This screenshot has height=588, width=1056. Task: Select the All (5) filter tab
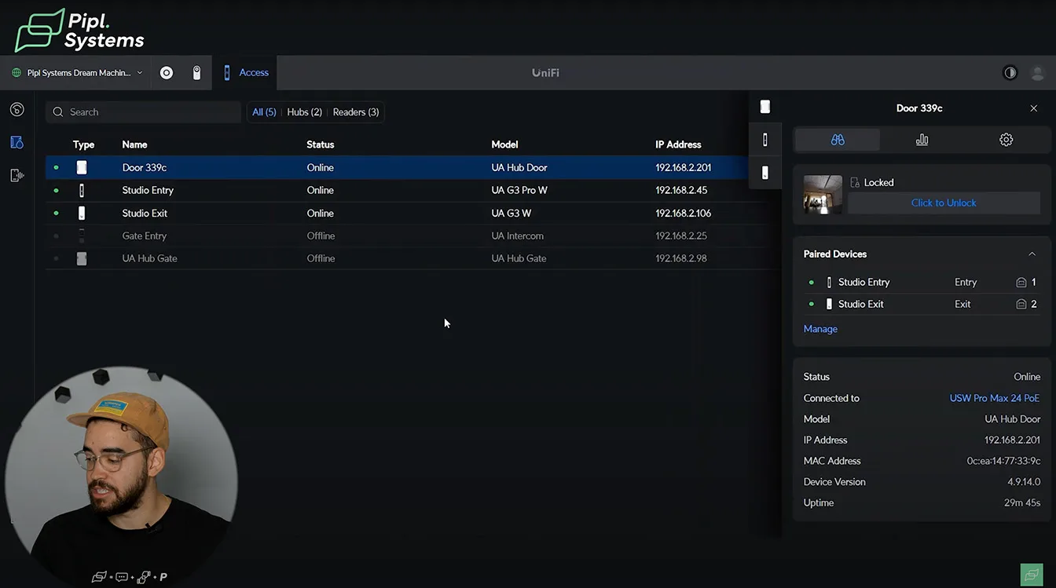pyautogui.click(x=264, y=112)
